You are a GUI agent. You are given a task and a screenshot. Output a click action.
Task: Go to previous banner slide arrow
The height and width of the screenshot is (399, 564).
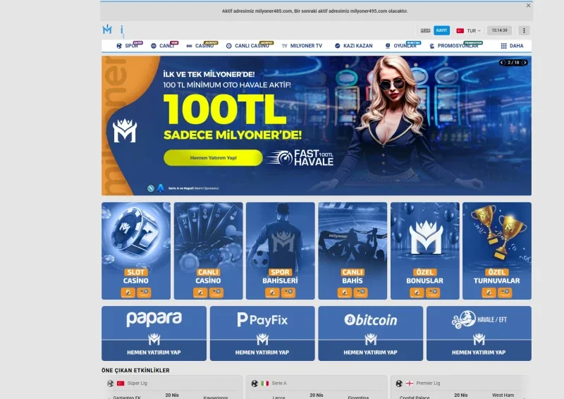502,63
